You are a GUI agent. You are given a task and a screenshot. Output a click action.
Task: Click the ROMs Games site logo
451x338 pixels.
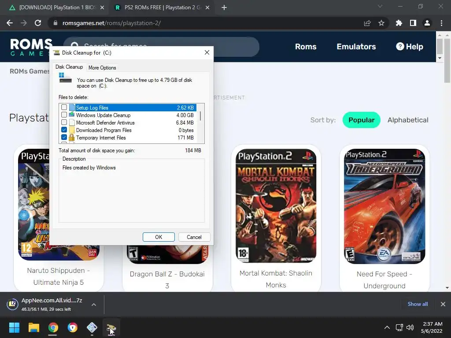click(31, 47)
